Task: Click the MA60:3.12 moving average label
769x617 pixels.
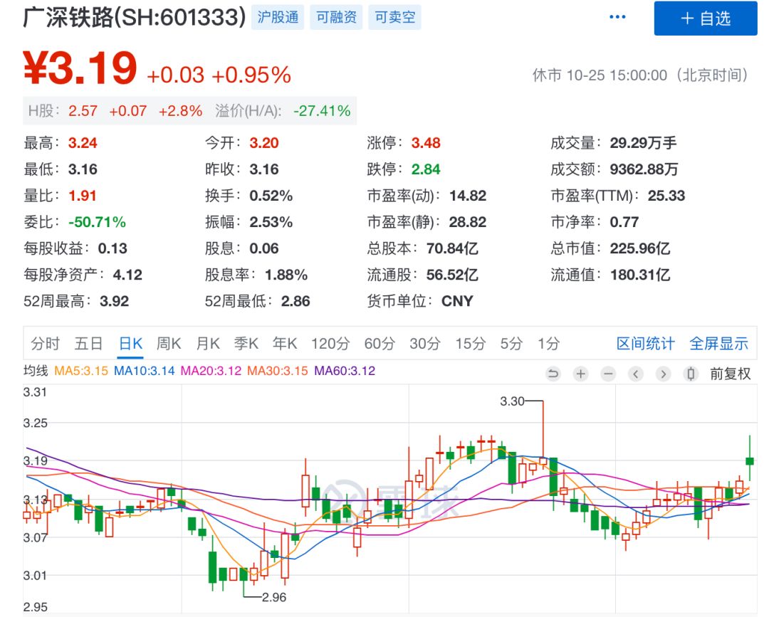Action: pyautogui.click(x=345, y=371)
